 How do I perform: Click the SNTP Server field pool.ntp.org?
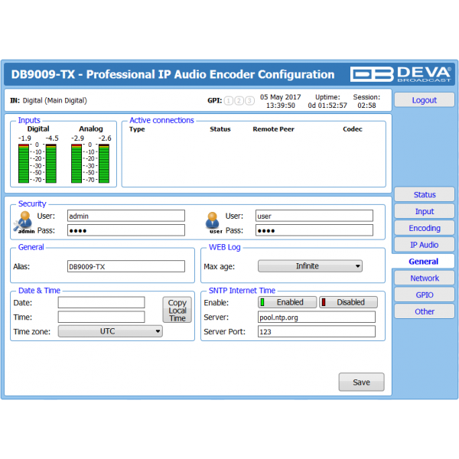[317, 317]
